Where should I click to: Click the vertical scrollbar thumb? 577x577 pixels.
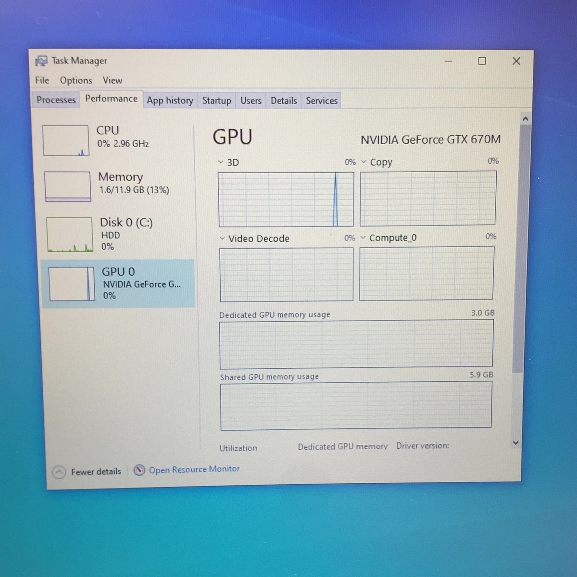[521, 248]
